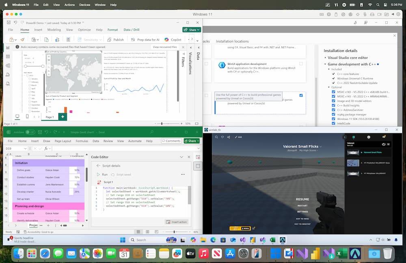Click the heart icon in the aimlab toolbar
The height and width of the screenshot is (263, 406).
tap(222, 137)
